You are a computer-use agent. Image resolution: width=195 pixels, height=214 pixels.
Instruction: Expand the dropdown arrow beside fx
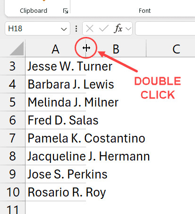pos(128,29)
